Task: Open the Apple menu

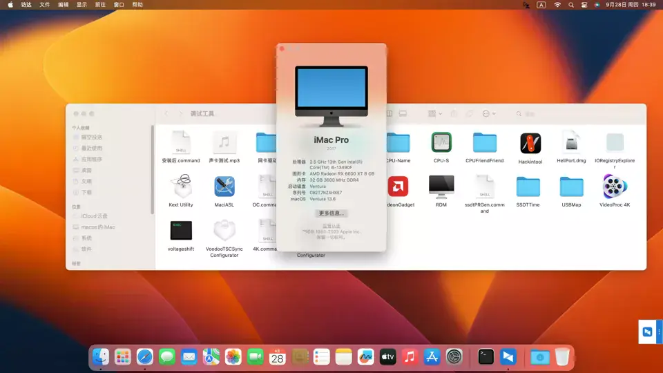Action: coord(10,5)
